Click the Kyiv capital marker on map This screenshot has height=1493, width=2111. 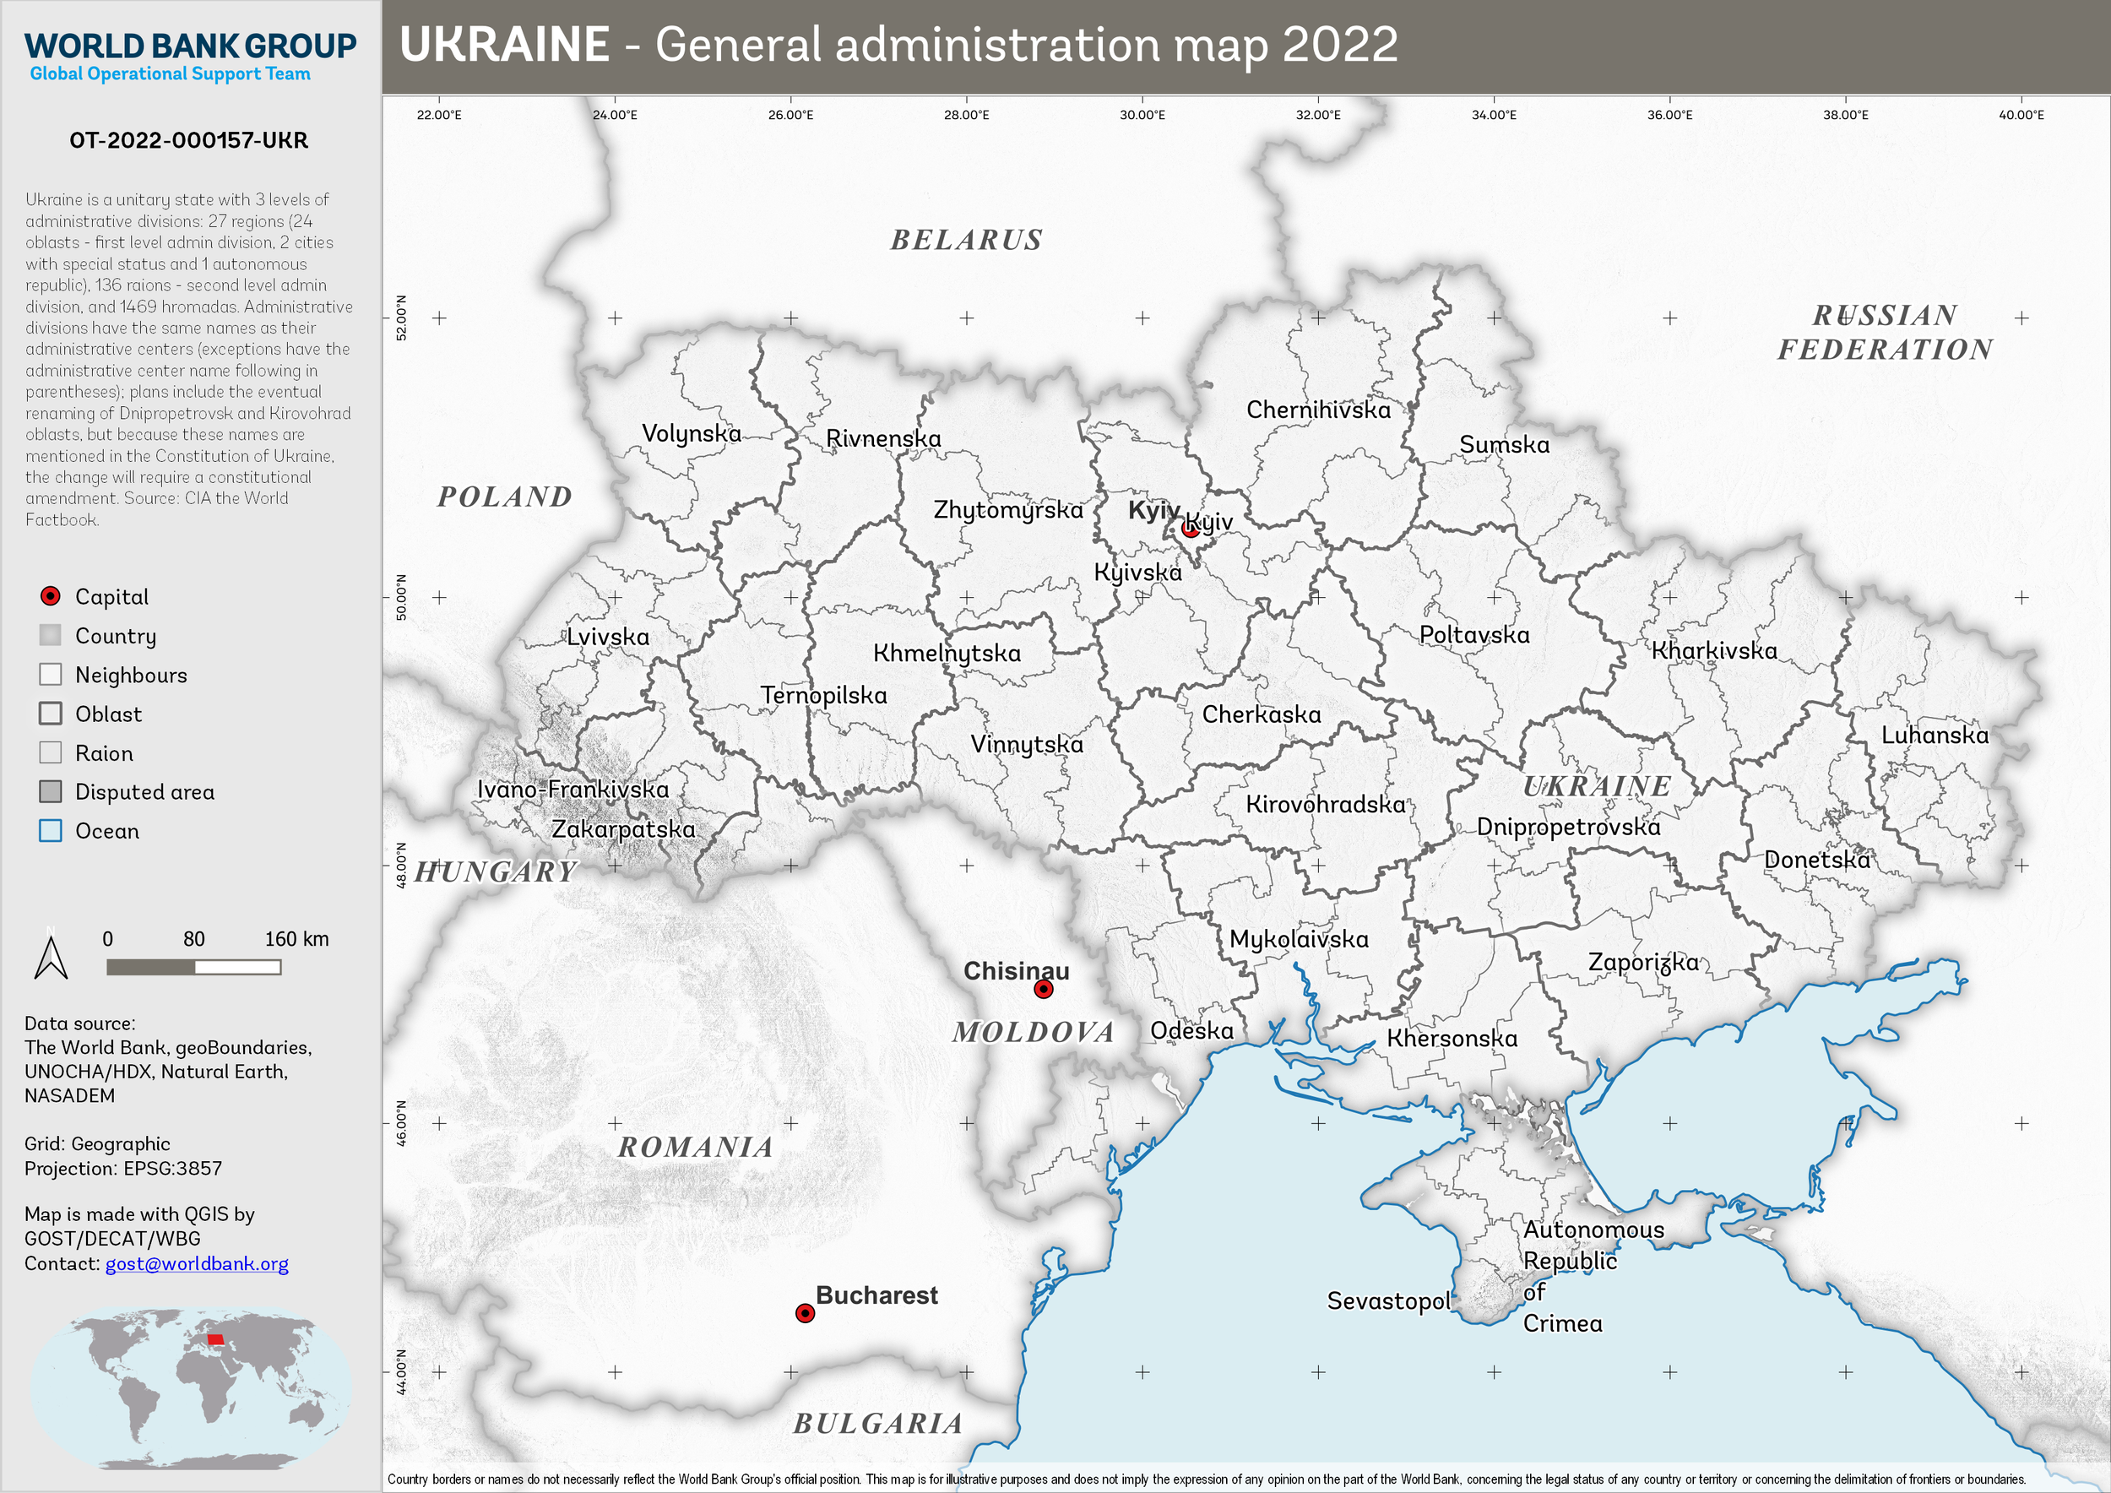pos(1190,529)
